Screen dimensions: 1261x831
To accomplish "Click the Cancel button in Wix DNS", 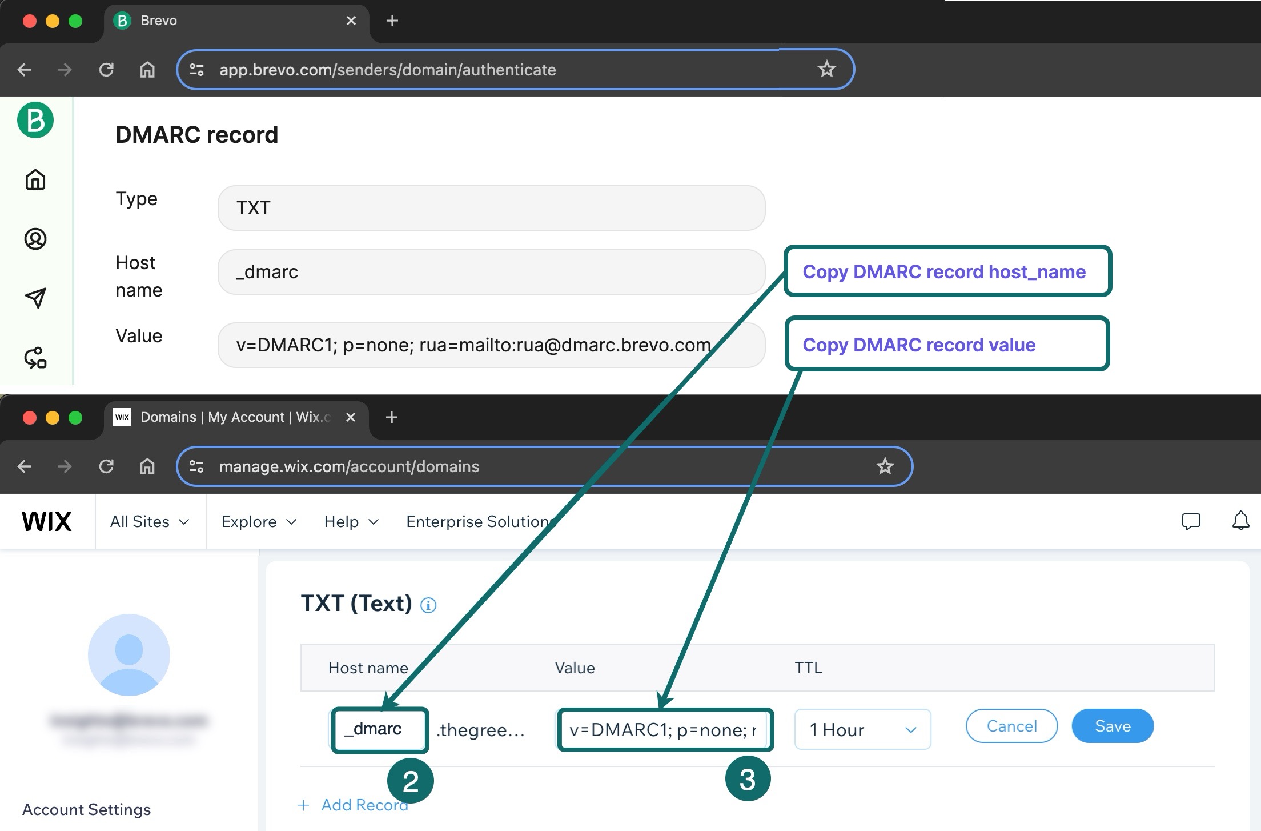I will (x=1010, y=725).
